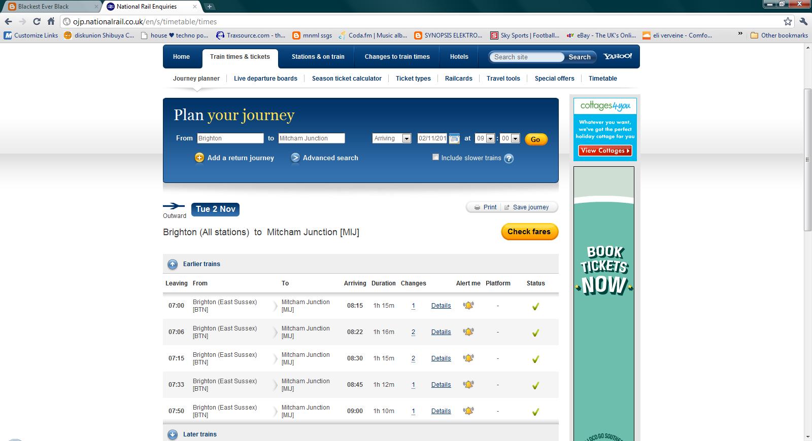812x441 pixels.
Task: Open the minutes dropdown showing 00
Action: (x=510, y=138)
